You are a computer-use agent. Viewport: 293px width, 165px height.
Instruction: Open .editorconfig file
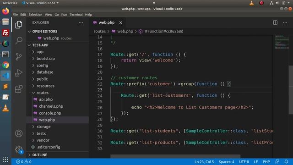pyautogui.click(x=57, y=147)
